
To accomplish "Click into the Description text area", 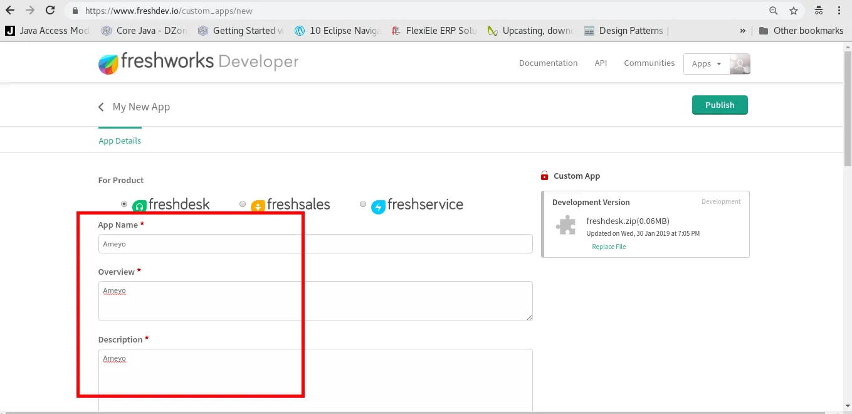I will coord(315,380).
